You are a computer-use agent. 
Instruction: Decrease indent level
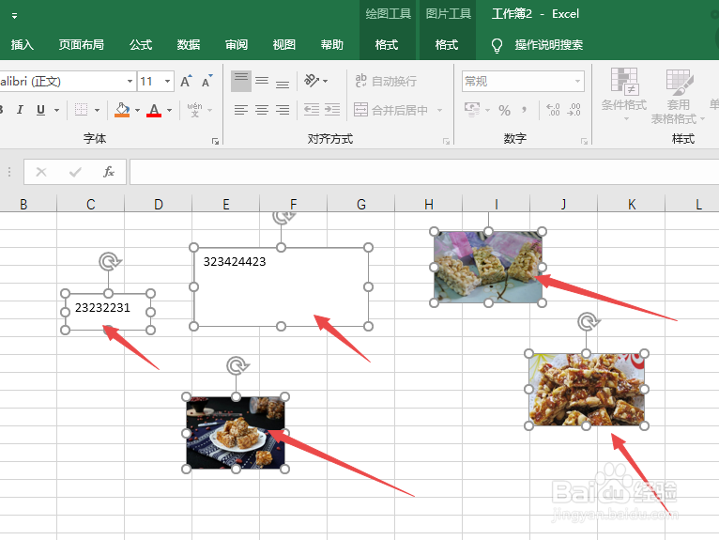pyautogui.click(x=312, y=110)
